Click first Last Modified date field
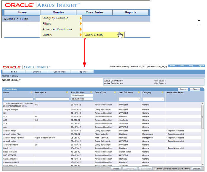This screenshot has width=207, height=172. (x=82, y=95)
